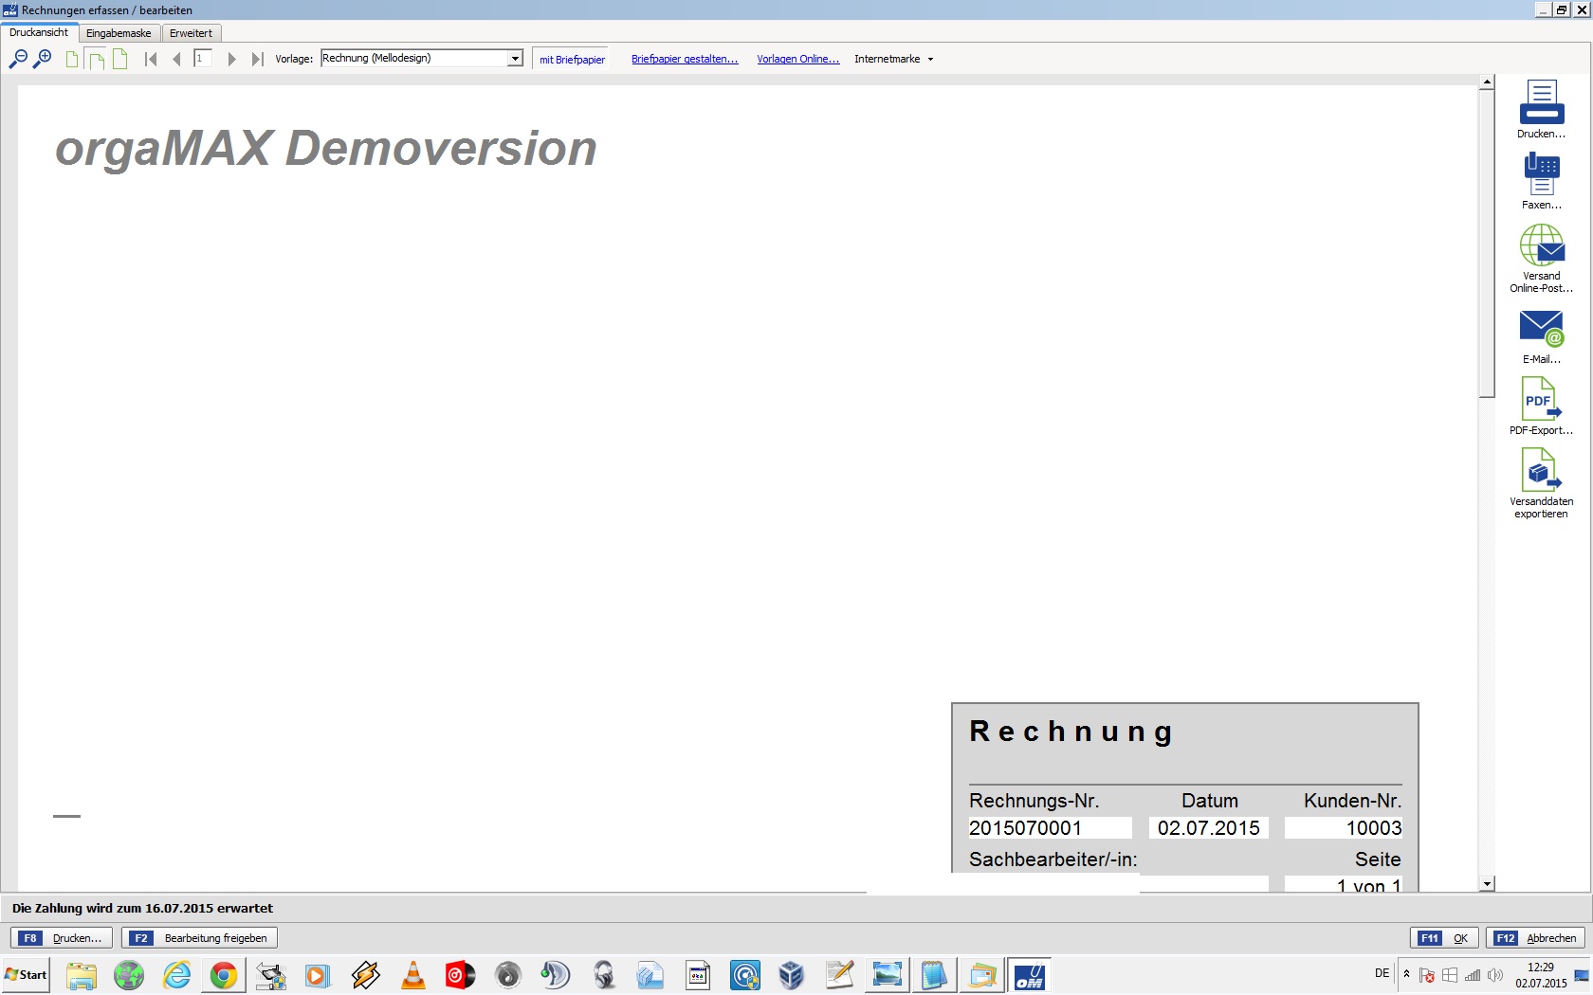1593x995 pixels.
Task: Send invoice via E-Mail icon
Action: click(1541, 328)
